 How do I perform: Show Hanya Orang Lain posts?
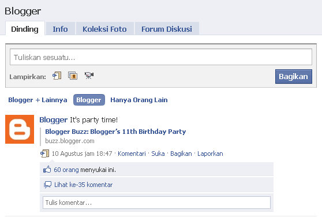coord(139,100)
